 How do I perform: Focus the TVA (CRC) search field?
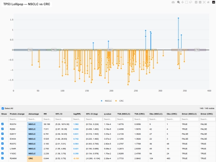pos(140,119)
